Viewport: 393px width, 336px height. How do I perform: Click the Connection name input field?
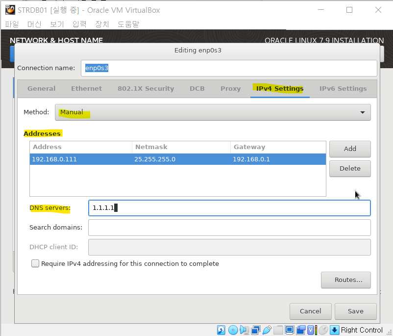229,68
